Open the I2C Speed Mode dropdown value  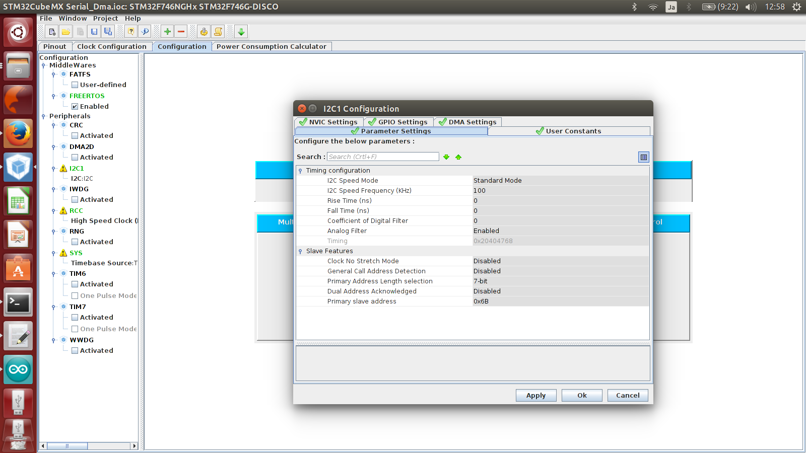tap(559, 181)
